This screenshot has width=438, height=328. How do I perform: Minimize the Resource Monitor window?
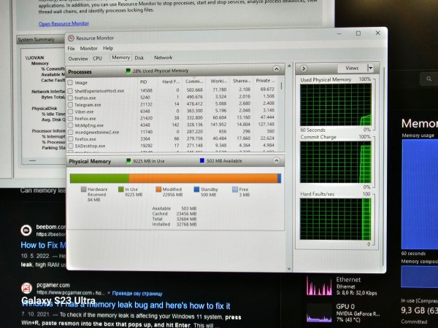(x=339, y=34)
